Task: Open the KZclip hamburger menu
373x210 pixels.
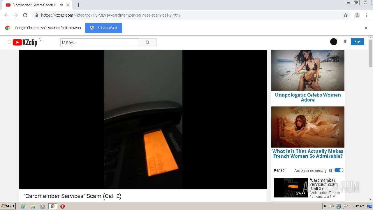Action: tap(9, 42)
